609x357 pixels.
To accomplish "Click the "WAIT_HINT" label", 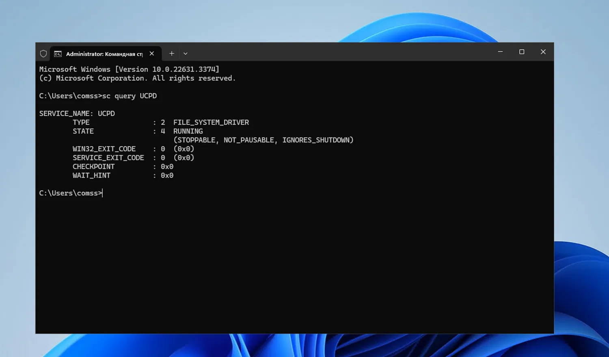I will click(91, 176).
